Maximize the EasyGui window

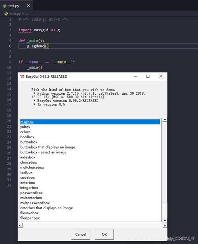148,76
